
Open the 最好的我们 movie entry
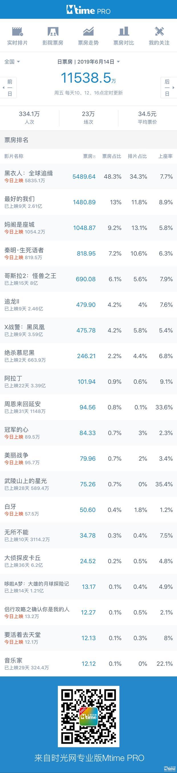coord(88,202)
